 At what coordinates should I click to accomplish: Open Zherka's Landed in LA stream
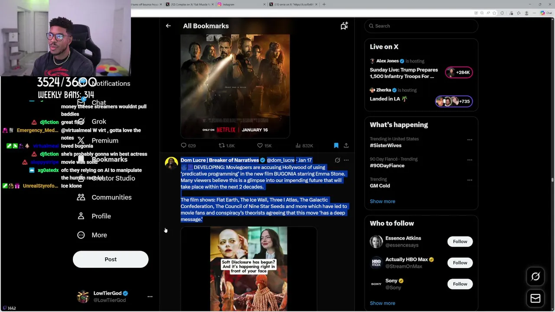(x=388, y=99)
